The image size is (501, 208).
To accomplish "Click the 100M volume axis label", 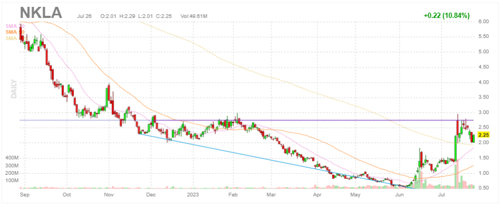I will tap(12, 181).
